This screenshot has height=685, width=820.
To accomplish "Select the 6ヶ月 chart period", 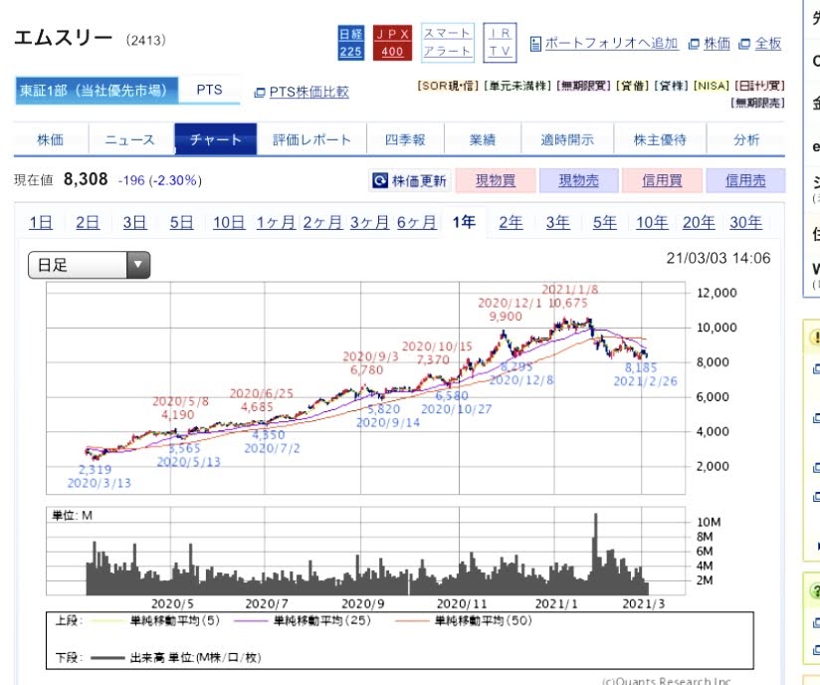I will pos(416,222).
